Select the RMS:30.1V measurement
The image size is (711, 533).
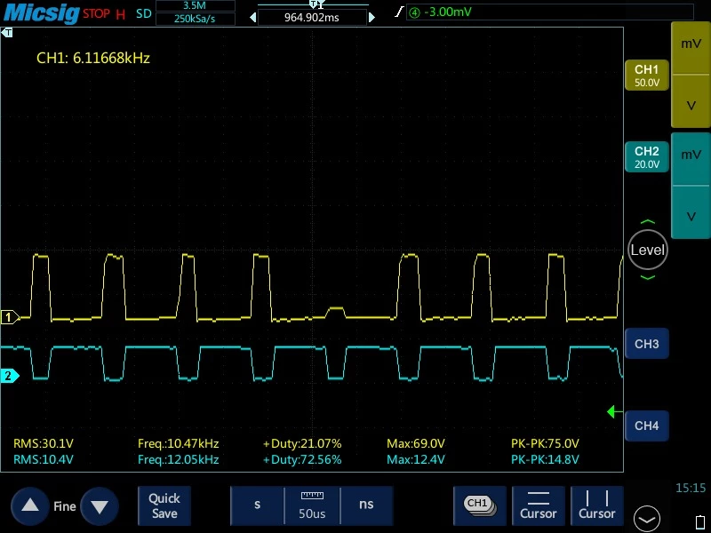pos(43,443)
